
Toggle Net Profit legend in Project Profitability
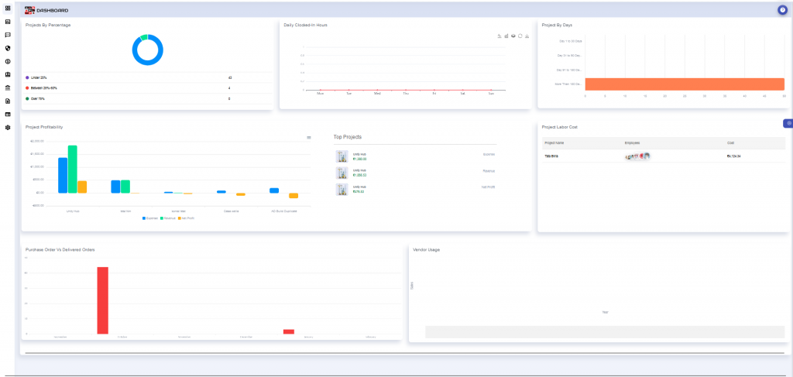point(186,218)
